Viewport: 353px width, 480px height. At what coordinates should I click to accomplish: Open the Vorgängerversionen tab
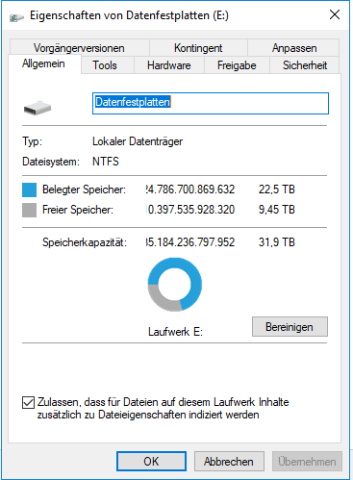[x=79, y=48]
